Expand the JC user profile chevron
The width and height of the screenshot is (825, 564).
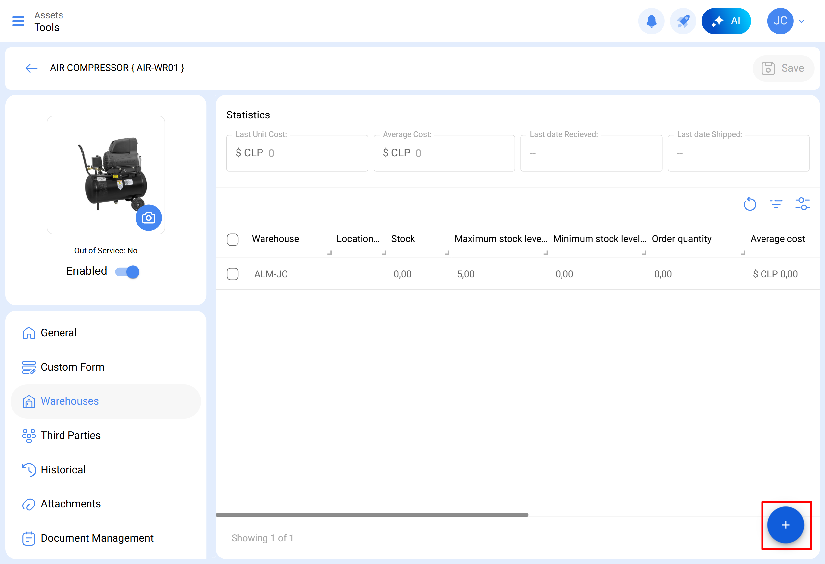[802, 21]
